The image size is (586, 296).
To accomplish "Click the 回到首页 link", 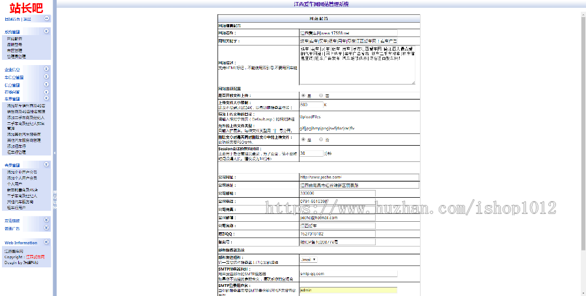I will 12,20.
